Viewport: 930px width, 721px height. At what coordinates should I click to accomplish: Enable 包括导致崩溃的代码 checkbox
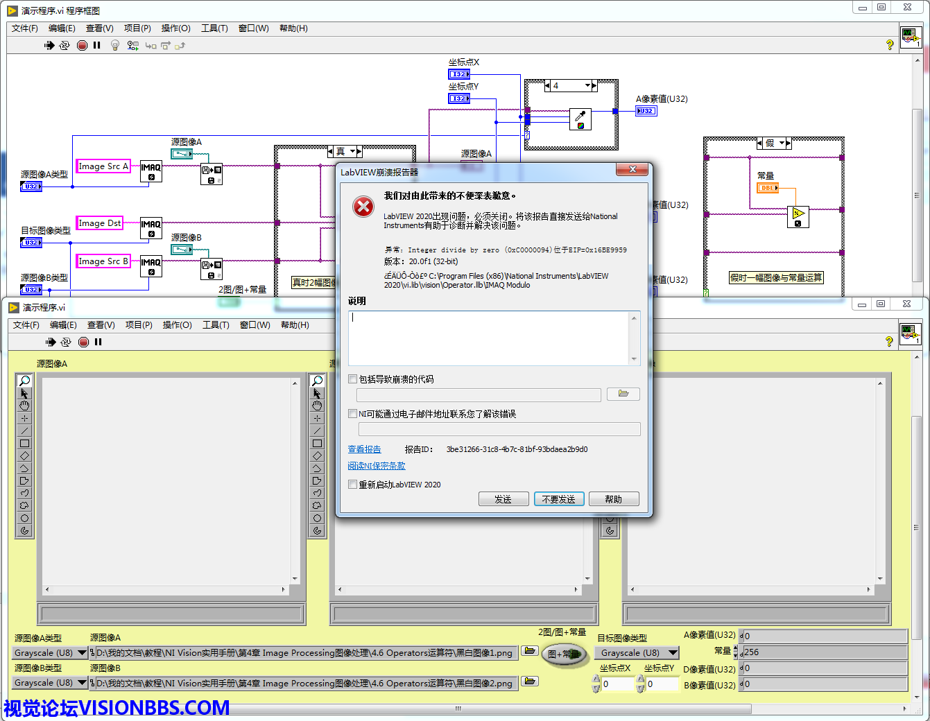click(x=353, y=379)
